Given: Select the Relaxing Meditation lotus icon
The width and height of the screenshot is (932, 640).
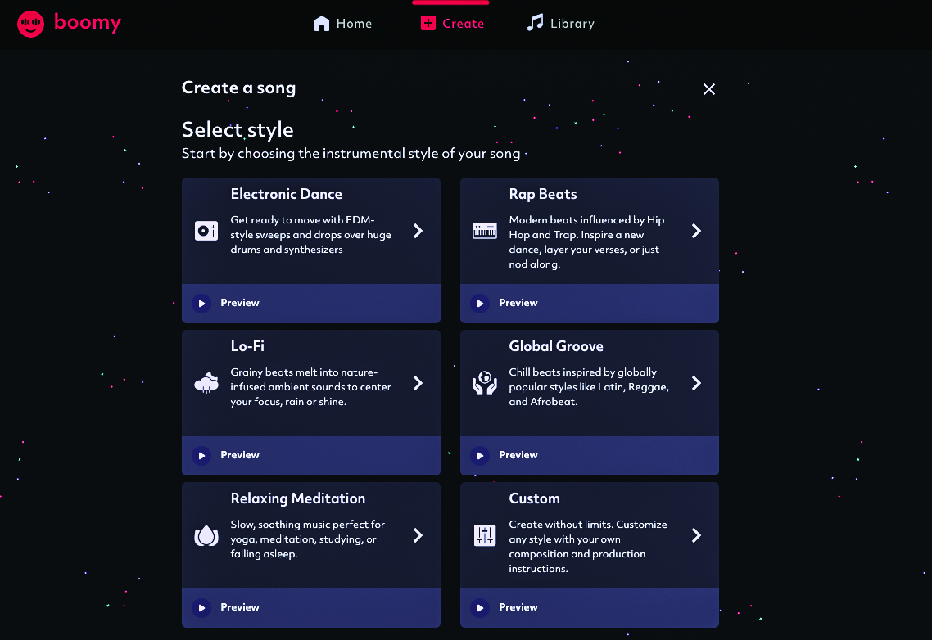Looking at the screenshot, I should tap(206, 534).
